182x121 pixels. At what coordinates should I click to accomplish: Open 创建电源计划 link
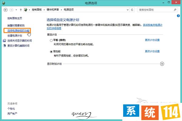(x=15, y=36)
